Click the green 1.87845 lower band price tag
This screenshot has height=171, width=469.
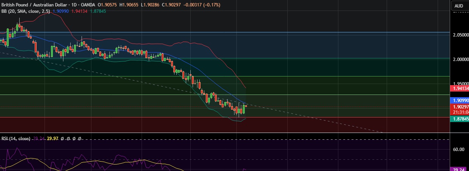coord(460,119)
